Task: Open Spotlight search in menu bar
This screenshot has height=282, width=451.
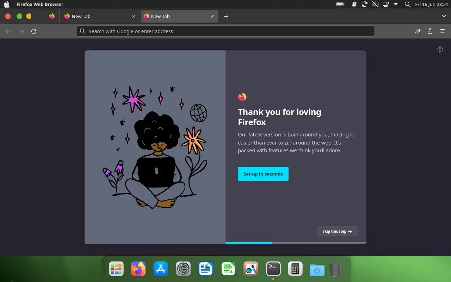Action: pyautogui.click(x=408, y=4)
